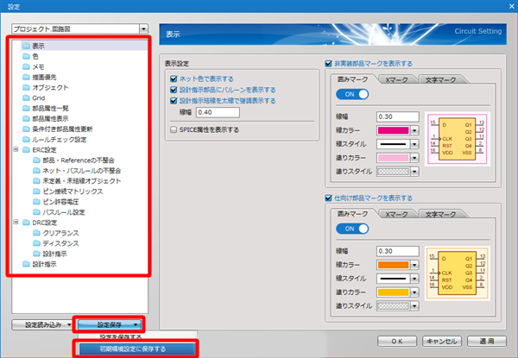The image size is (518, 358).
Task: Enable the SPICE属性を表示する checkbox
Action: (174, 129)
